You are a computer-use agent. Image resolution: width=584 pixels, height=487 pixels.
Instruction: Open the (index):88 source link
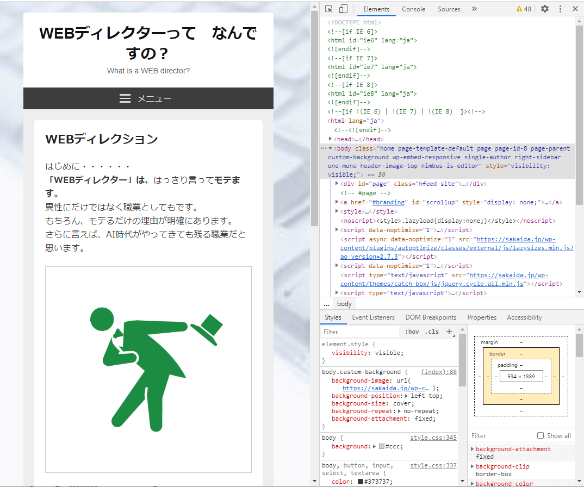pyautogui.click(x=439, y=372)
